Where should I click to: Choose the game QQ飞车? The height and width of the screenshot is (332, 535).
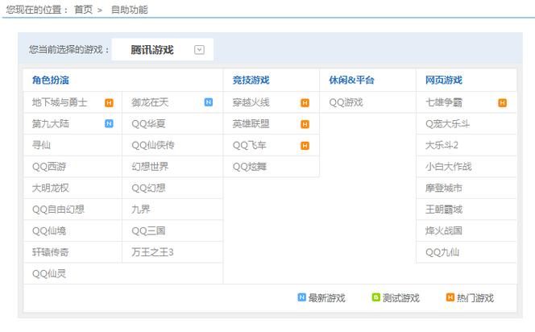tap(250, 145)
